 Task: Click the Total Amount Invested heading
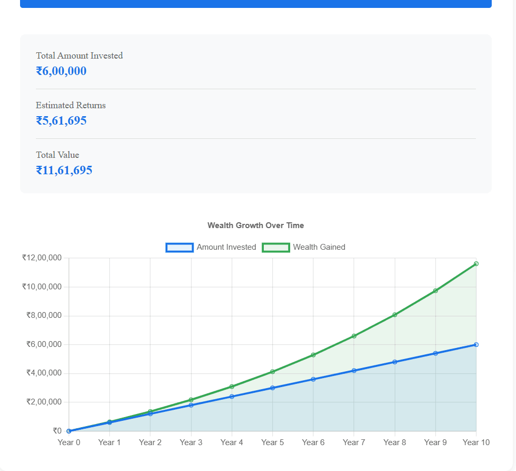pos(79,55)
